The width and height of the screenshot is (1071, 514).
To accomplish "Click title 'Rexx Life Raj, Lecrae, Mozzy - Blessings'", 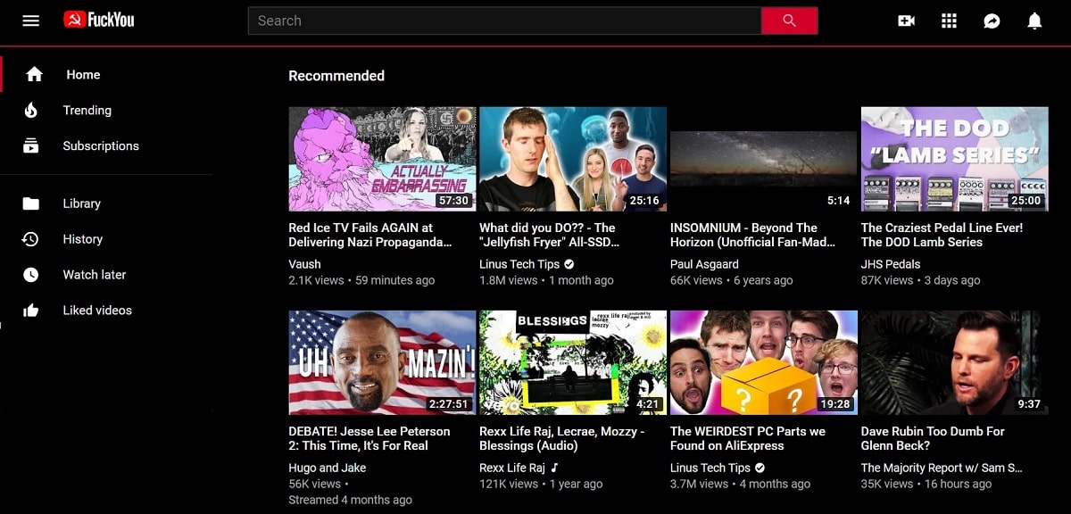I will [x=562, y=438].
